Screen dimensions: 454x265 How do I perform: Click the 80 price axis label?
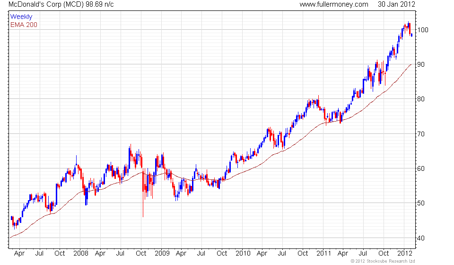[421, 99]
